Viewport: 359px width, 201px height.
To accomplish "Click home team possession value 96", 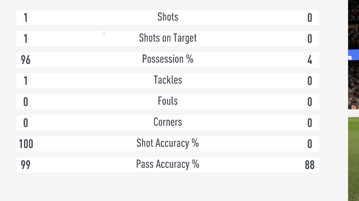I will 25,60.
